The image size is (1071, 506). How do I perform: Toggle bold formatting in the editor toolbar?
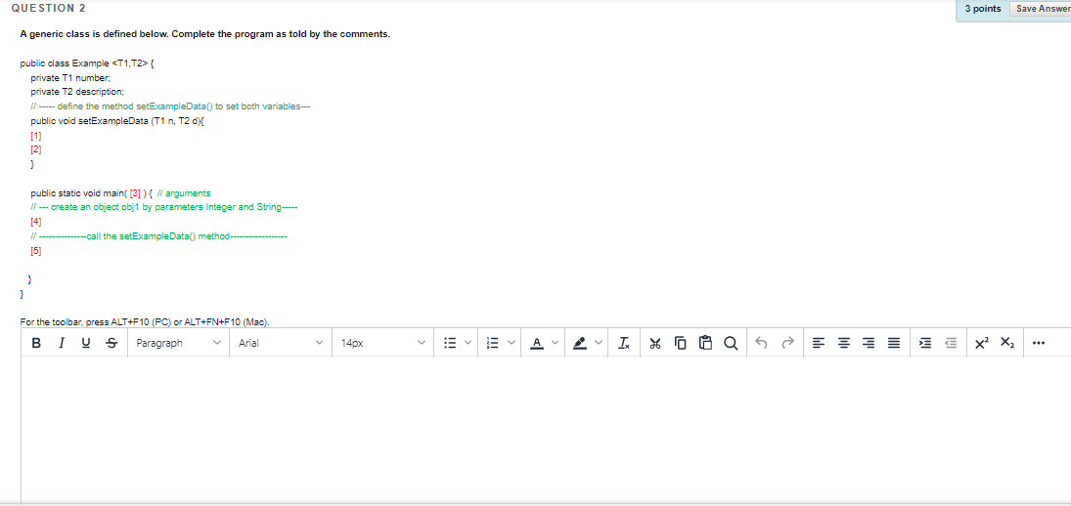click(x=35, y=343)
